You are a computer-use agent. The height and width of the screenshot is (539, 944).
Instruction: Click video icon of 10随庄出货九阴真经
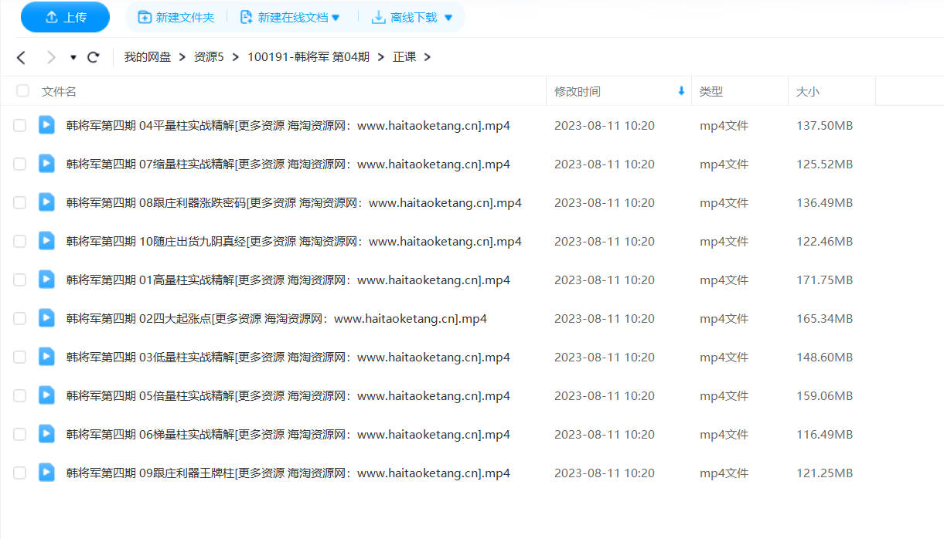pyautogui.click(x=47, y=240)
